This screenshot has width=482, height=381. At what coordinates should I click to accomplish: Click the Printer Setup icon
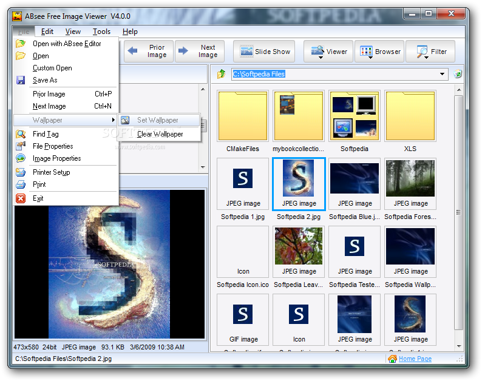[21, 172]
